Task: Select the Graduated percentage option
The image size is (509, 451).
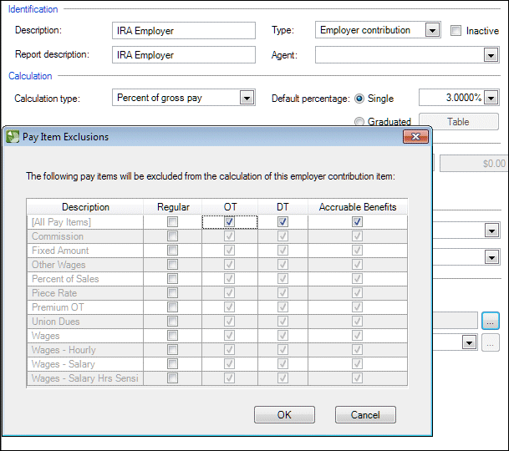Action: click(x=360, y=122)
